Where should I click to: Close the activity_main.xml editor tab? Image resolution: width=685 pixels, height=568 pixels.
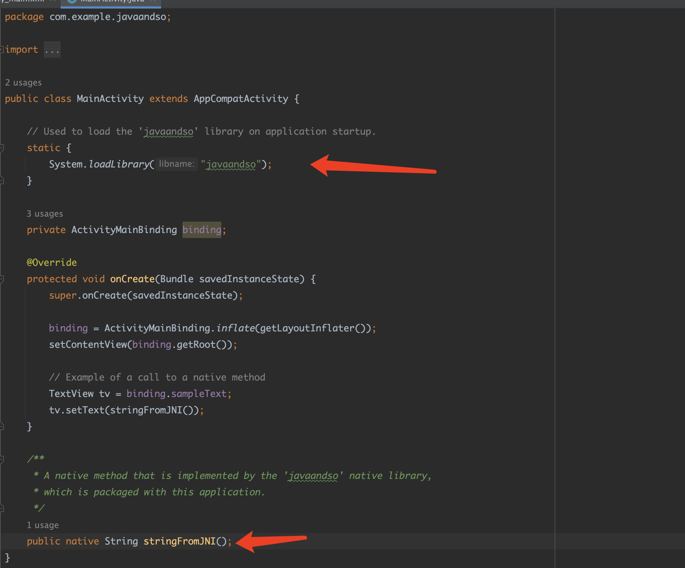point(53,1)
